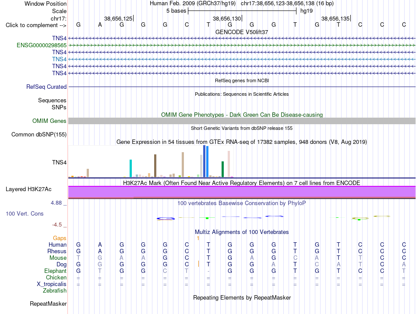This screenshot has width=416, height=314.
Task: Open the RefSeq Curated track label
Action: pos(46,87)
